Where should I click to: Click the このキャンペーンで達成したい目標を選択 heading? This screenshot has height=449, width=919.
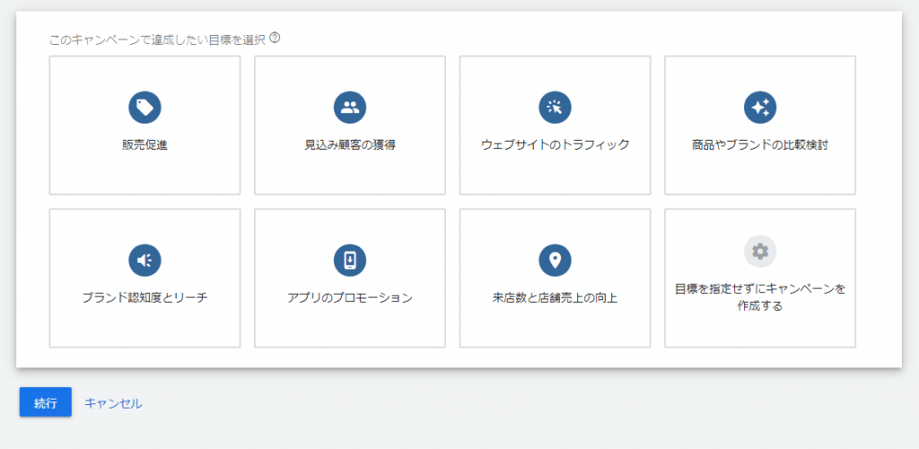pos(158,39)
